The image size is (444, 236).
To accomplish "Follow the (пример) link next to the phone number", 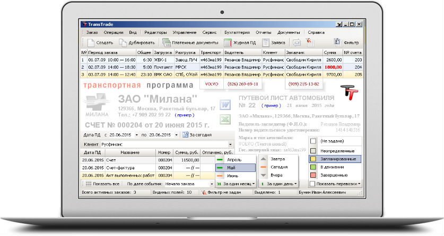I will (185, 115).
